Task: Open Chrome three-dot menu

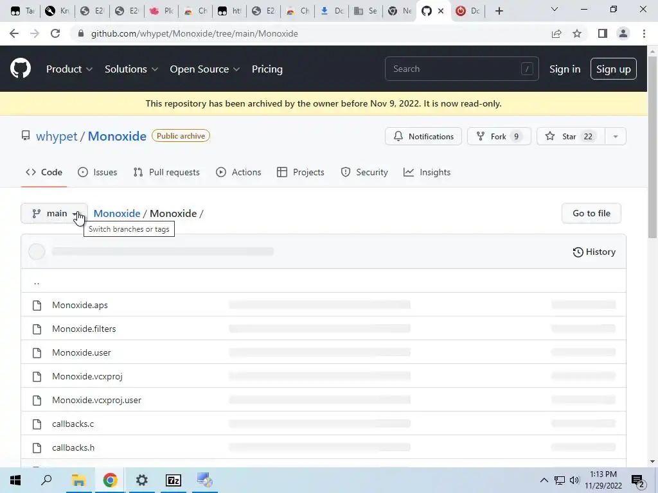Action: tap(644, 33)
